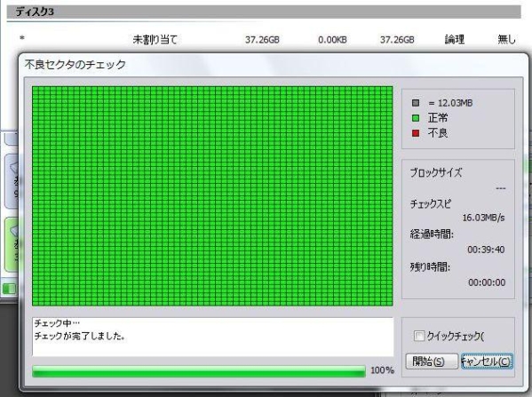The image size is (532, 397).
Task: Click the 16.03MB/s check speed value
Action: pos(483,218)
